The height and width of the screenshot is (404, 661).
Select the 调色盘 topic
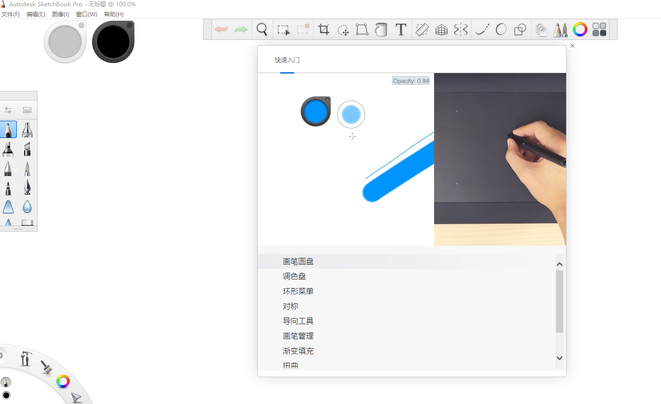point(294,277)
